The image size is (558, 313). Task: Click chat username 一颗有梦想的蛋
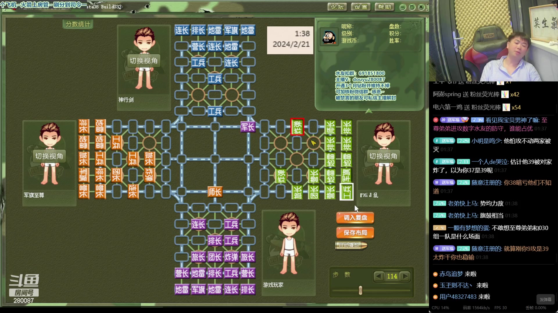pyautogui.click(x=469, y=228)
